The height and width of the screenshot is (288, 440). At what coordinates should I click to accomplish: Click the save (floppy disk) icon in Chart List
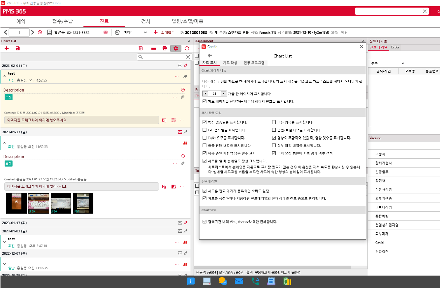click(x=18, y=48)
